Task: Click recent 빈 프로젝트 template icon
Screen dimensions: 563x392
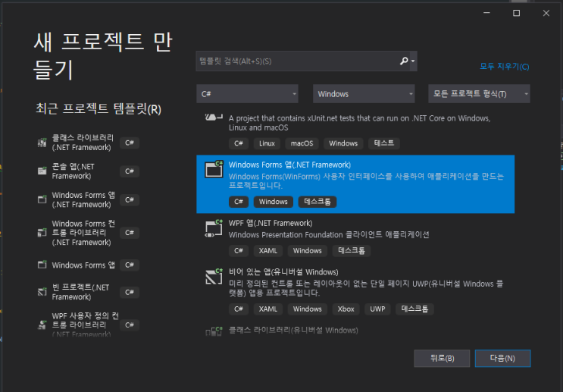Action: click(x=42, y=292)
